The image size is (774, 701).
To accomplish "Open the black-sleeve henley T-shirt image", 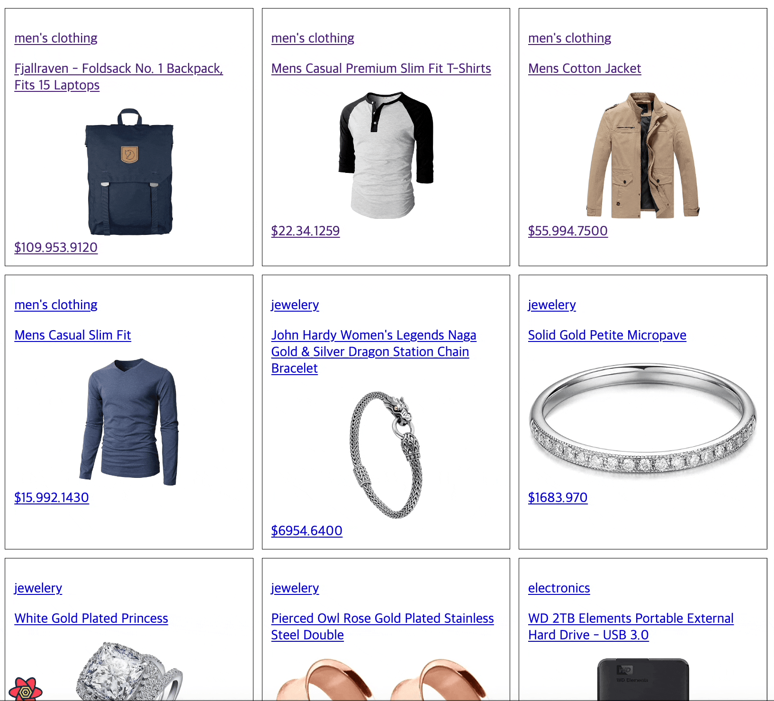I will [386, 155].
